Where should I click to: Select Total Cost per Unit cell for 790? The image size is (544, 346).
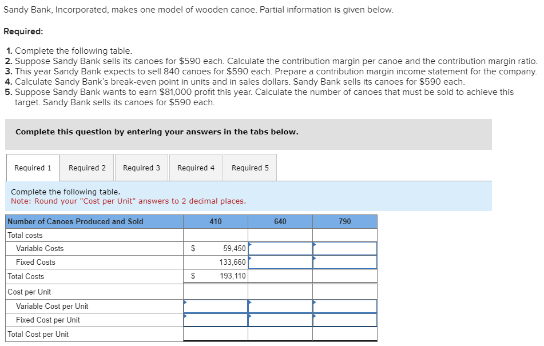click(345, 334)
